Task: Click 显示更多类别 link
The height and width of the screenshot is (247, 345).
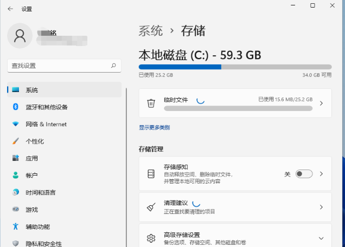Action: 154,128
